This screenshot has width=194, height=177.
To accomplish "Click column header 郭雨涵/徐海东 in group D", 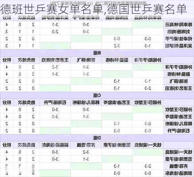I will pyautogui.click(x=55, y=145).
